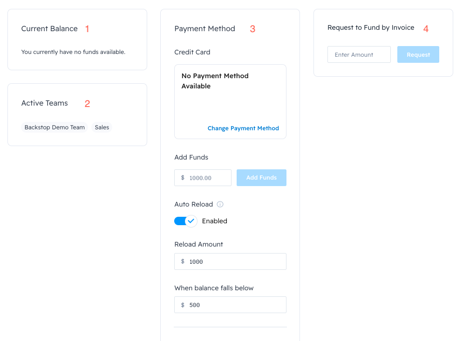Click the Active Teams heading
The height and width of the screenshot is (341, 463).
coord(45,103)
